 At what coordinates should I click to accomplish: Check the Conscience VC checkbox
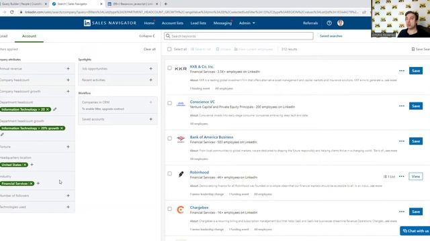170,103
